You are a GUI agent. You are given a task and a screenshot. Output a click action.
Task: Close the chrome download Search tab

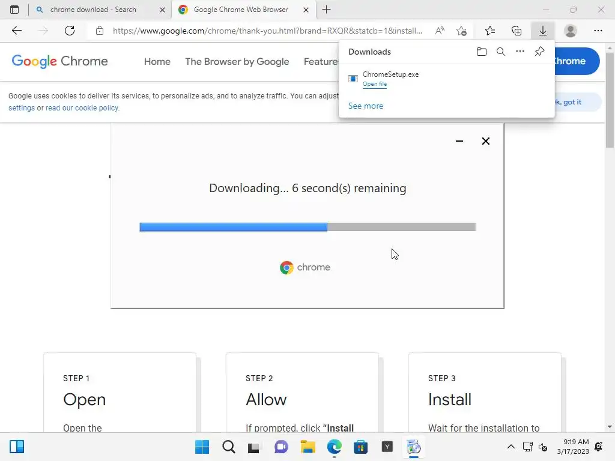162,10
